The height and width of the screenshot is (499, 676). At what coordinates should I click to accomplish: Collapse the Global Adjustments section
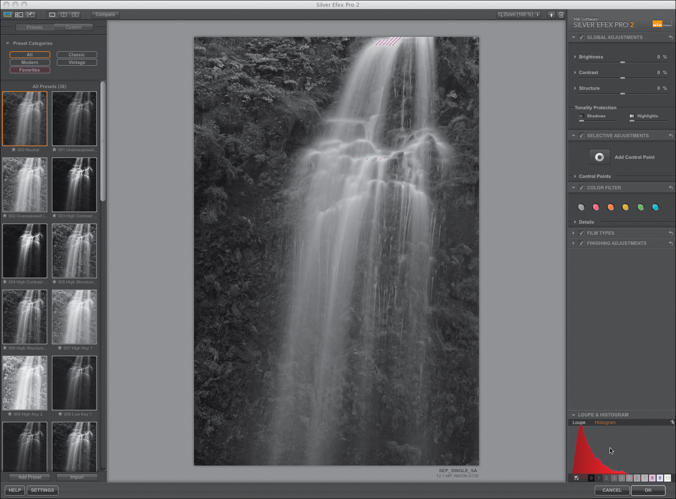(573, 37)
